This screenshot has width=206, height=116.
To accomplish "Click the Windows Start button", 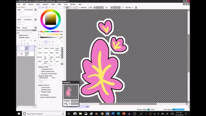I will click(19, 114).
